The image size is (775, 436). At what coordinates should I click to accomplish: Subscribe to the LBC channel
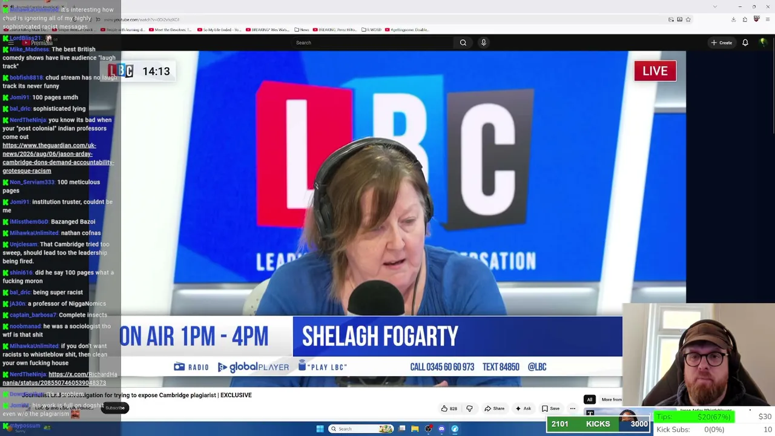(x=115, y=408)
